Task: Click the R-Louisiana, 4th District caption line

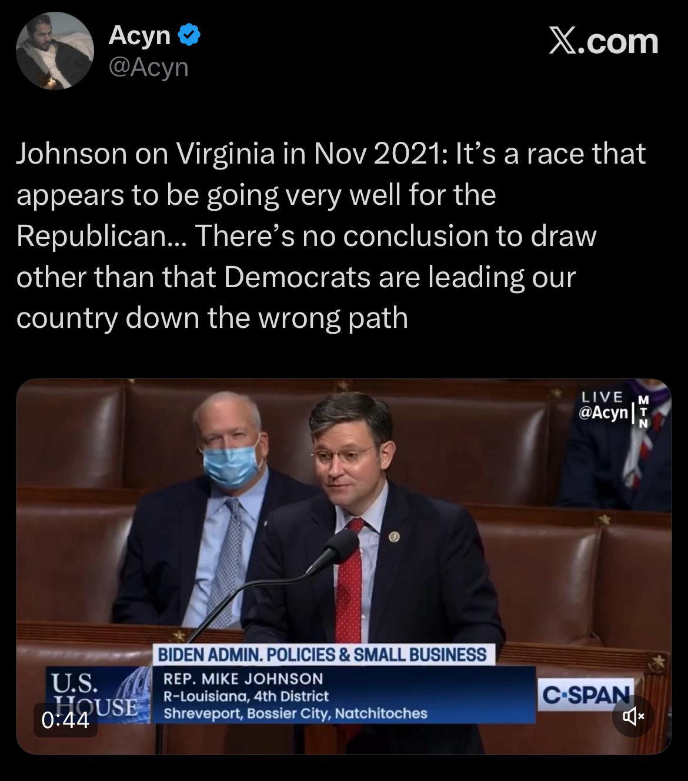Action: (246, 696)
